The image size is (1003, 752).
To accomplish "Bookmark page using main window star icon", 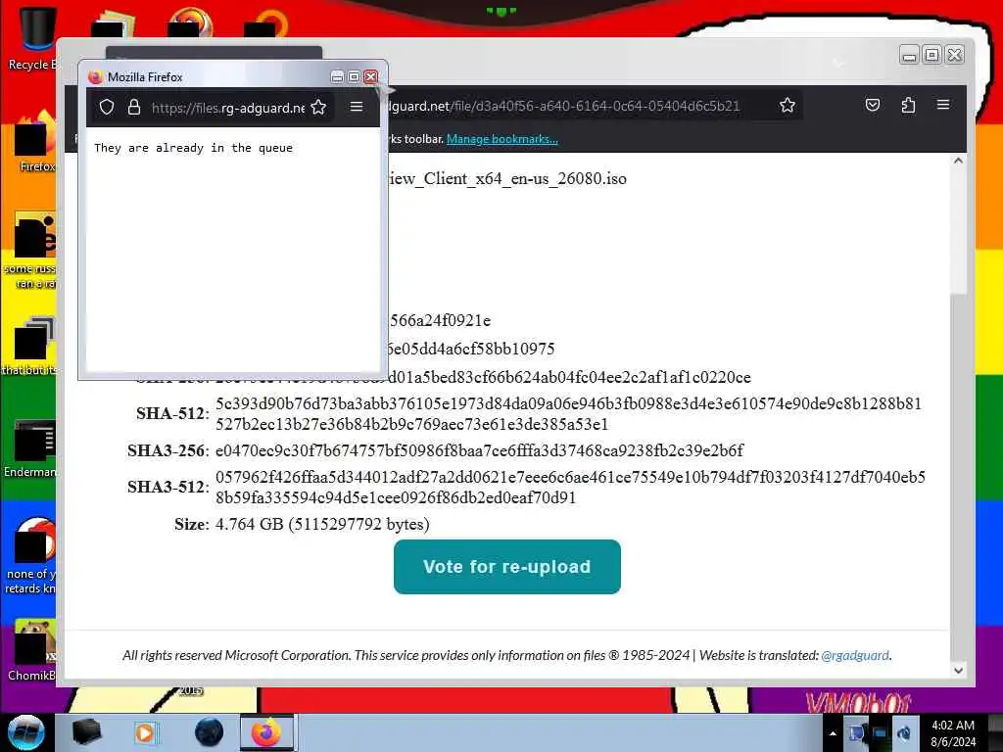I will pyautogui.click(x=788, y=105).
